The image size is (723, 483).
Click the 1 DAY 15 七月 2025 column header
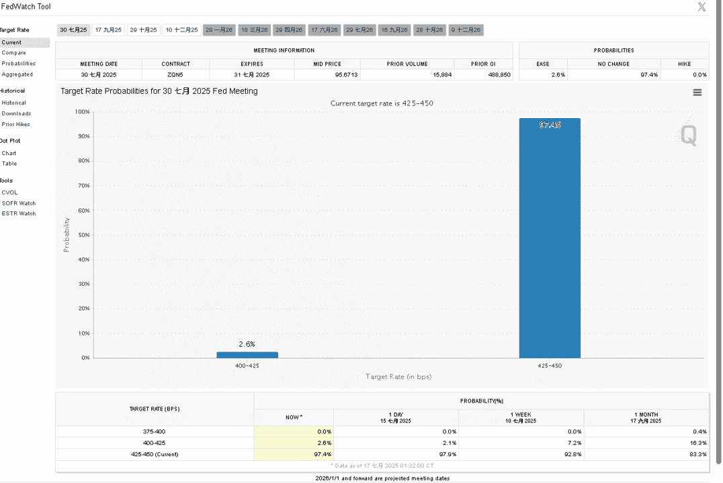(x=396, y=418)
